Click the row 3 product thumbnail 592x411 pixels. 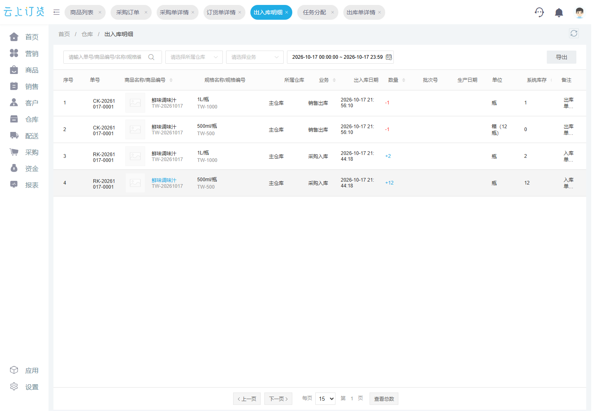(135, 156)
